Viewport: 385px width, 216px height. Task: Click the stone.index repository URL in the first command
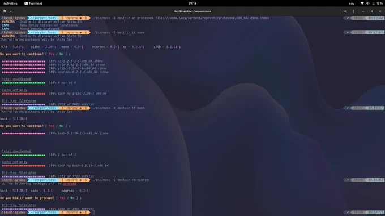[212, 18]
